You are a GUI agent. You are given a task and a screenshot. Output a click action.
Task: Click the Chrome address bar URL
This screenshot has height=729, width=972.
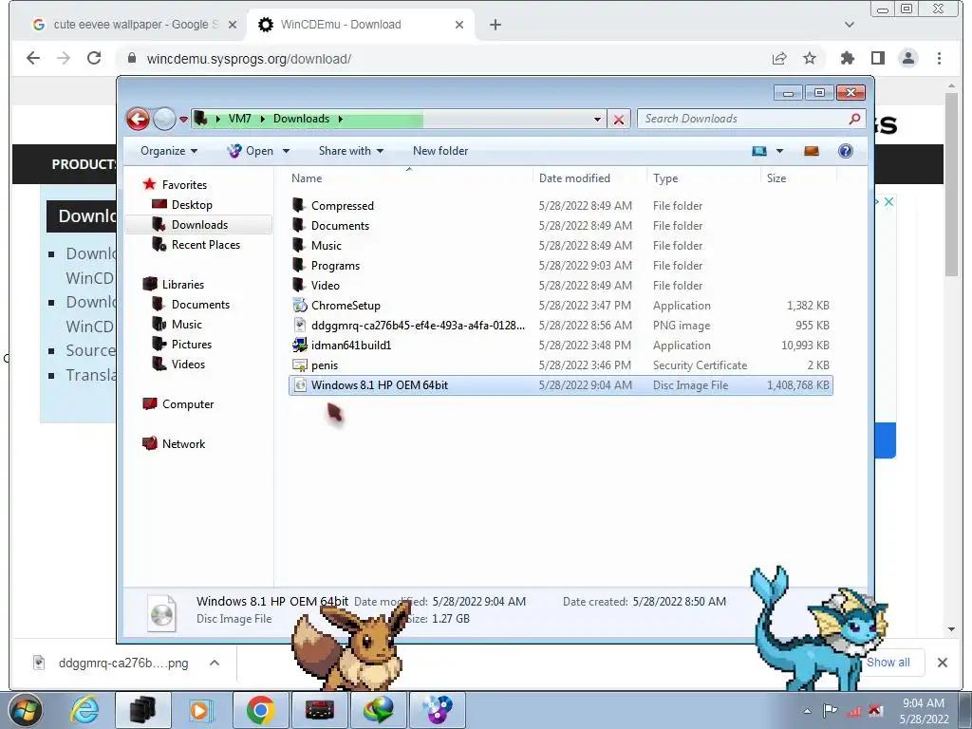tap(249, 59)
